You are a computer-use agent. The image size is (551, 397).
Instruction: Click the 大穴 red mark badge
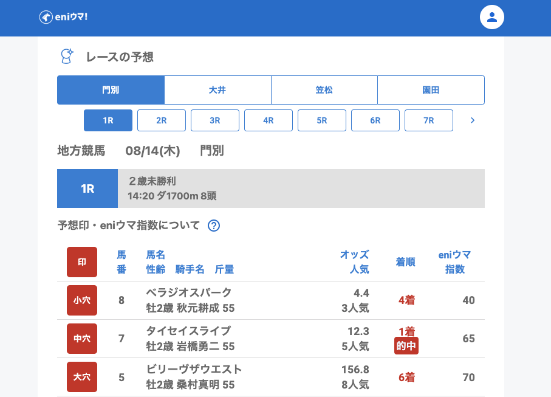82,377
